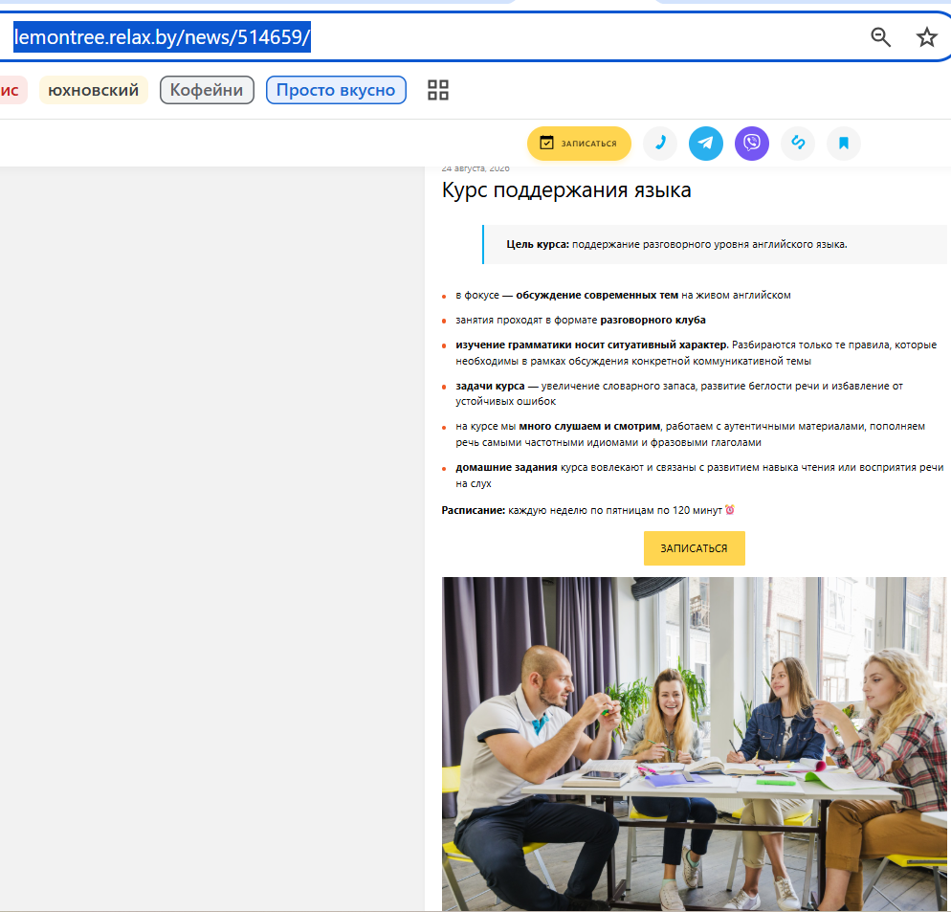Open the tab groups grid icon

438,90
